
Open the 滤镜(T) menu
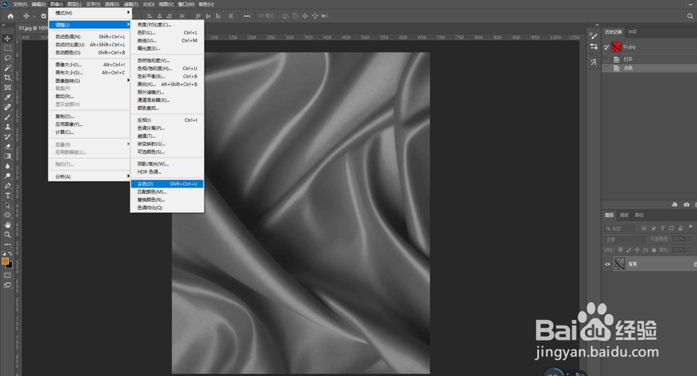[x=131, y=4]
